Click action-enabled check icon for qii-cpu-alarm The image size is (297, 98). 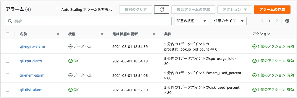click(x=254, y=61)
